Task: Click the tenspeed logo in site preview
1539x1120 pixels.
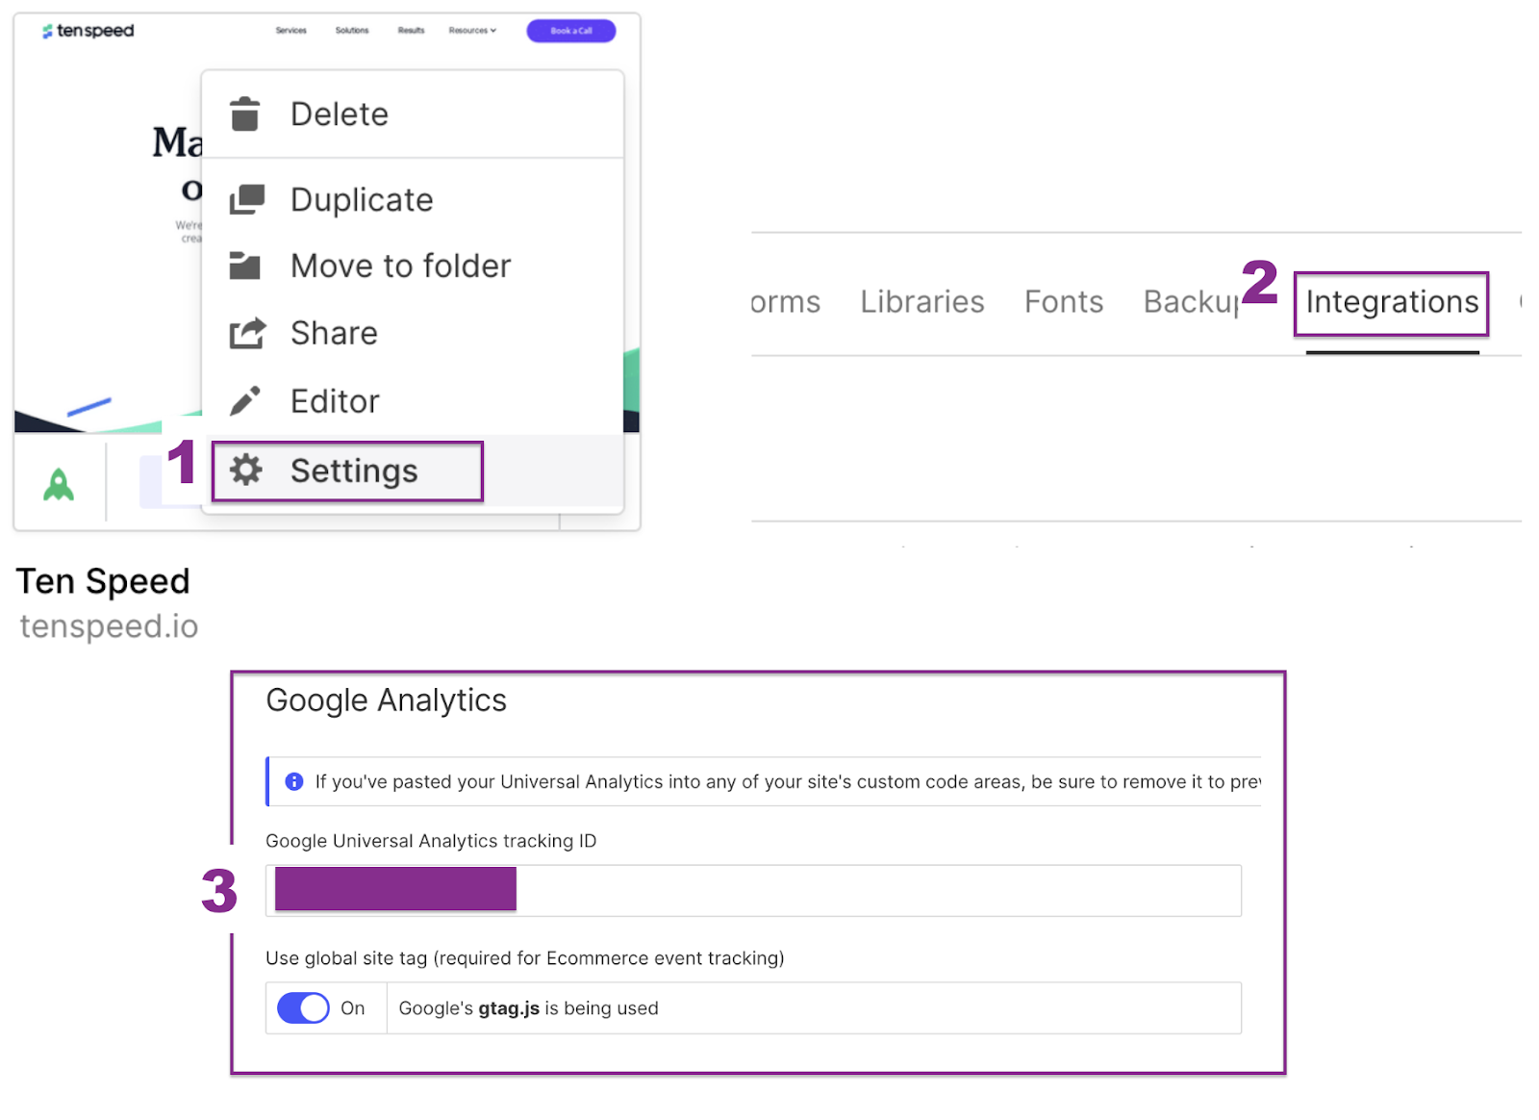Action: [88, 31]
